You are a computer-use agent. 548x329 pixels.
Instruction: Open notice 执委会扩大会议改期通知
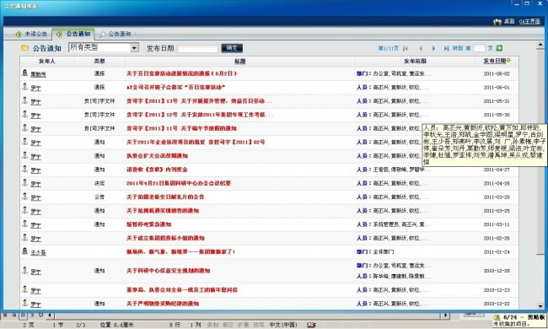157,156
